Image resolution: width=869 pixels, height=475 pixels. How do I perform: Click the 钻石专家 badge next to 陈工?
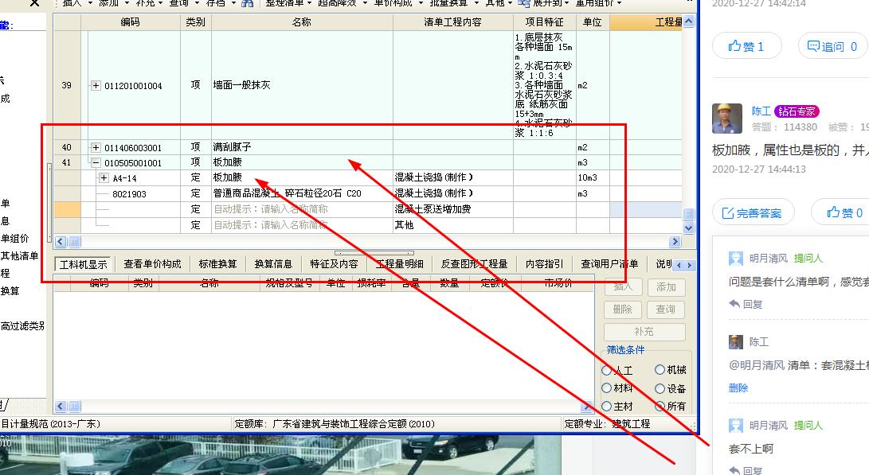[x=797, y=111]
